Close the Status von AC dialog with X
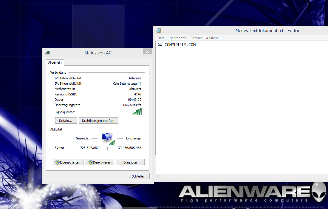This screenshot has width=328, height=209. (x=147, y=52)
